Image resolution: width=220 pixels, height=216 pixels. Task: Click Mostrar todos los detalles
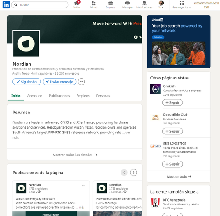pyautogui.click(x=75, y=155)
